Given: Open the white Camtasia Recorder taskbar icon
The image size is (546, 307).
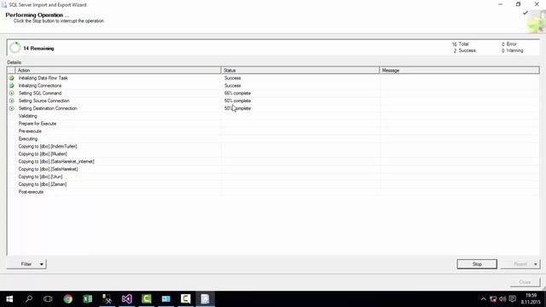Looking at the screenshot, I should [186, 298].
